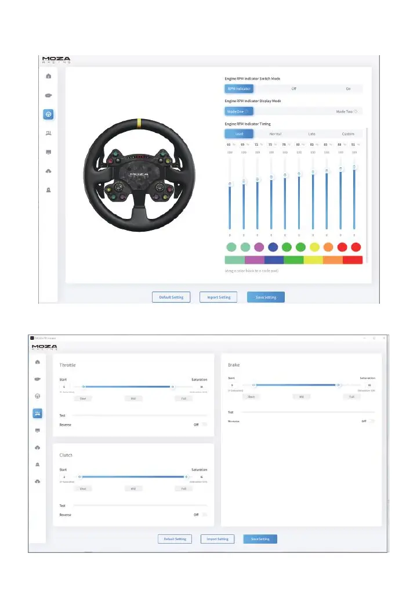Screen dimensions: 417x593
Task: Click bottom shifter icon in upper window sidebar
Action: click(x=48, y=190)
